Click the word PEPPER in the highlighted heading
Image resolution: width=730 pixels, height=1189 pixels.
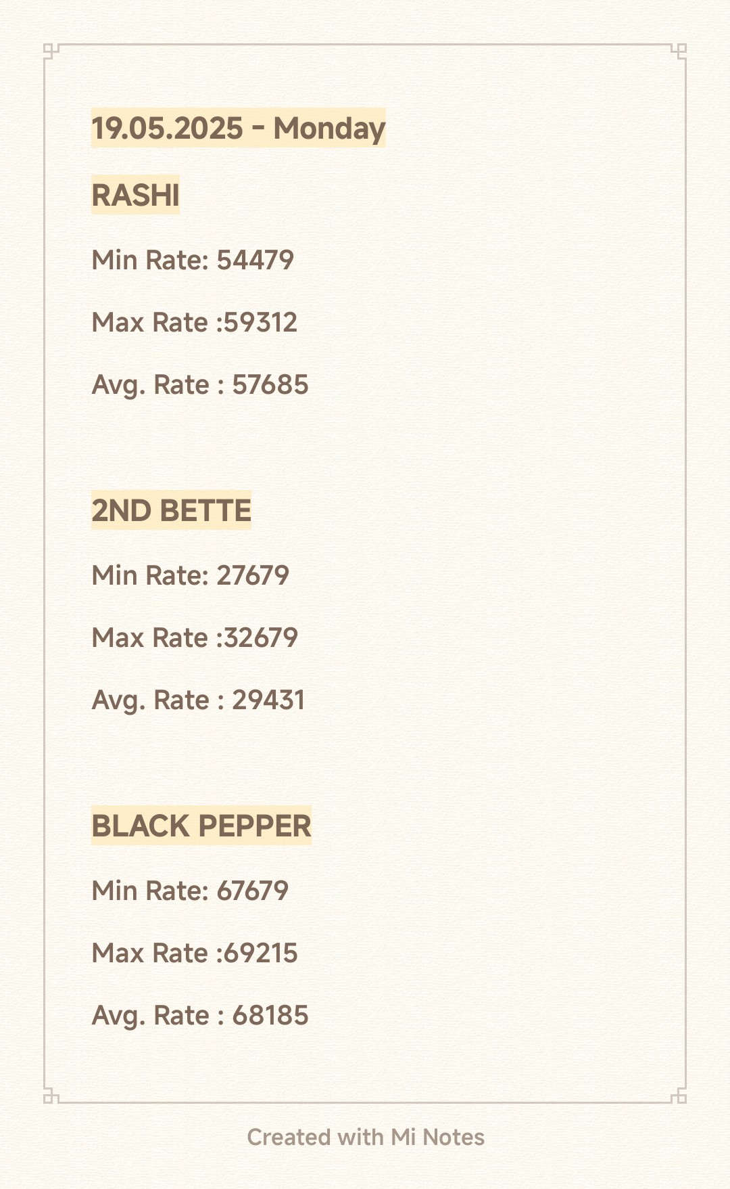[255, 826]
